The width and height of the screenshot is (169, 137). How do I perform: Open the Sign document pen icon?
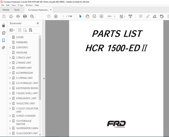coord(155,16)
